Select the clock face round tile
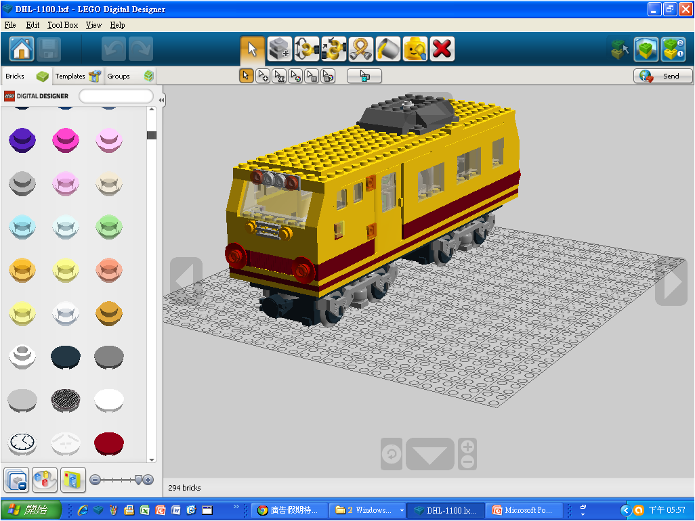Image resolution: width=695 pixels, height=521 pixels. click(22, 444)
